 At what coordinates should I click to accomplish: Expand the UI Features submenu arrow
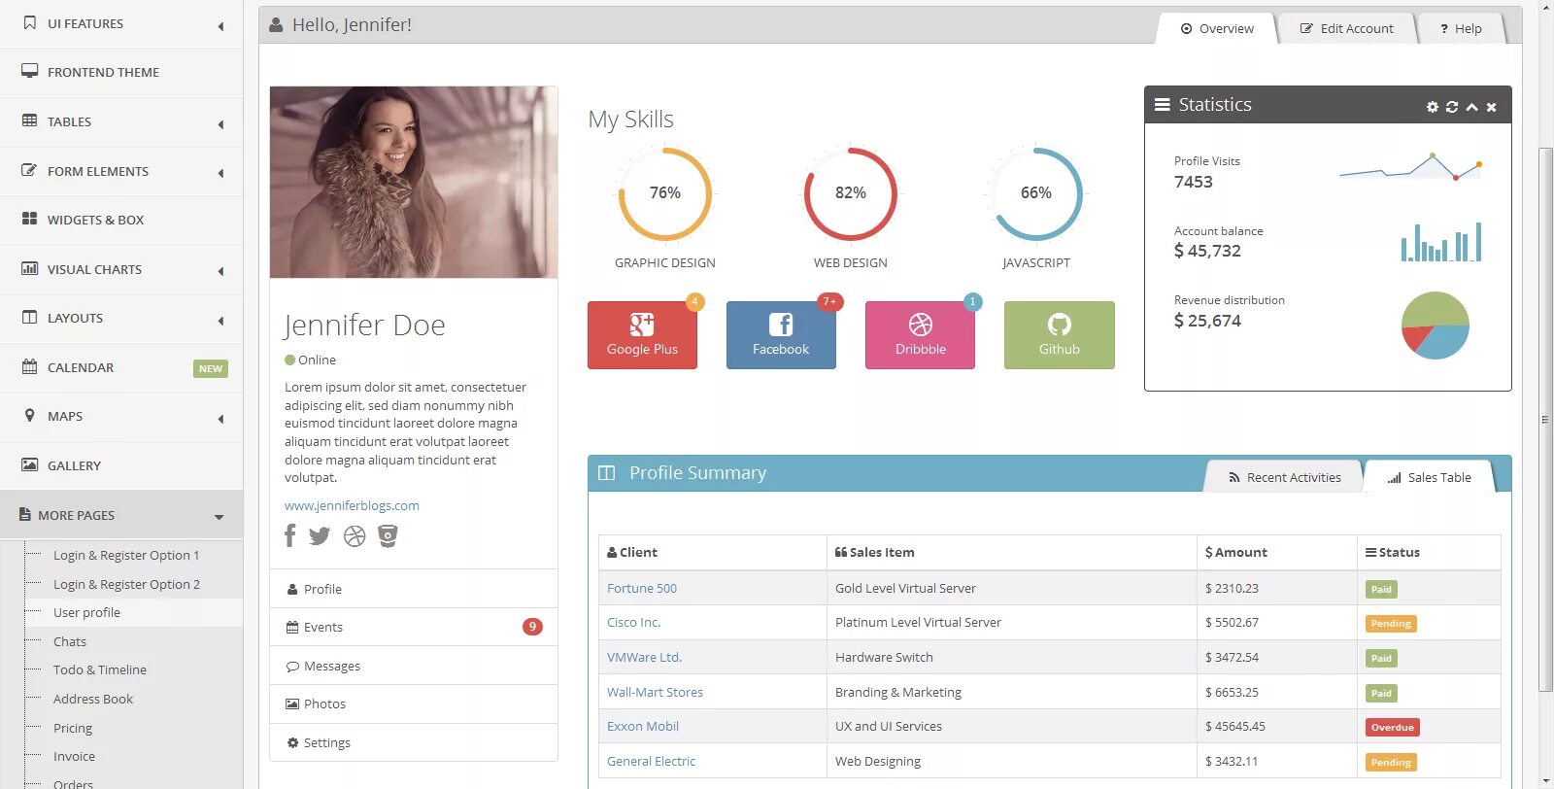[220, 26]
